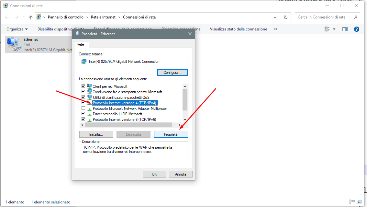This screenshot has height=207, width=367.
Task: Open Pannello di controllo breadcrumb
Action: tap(65, 17)
